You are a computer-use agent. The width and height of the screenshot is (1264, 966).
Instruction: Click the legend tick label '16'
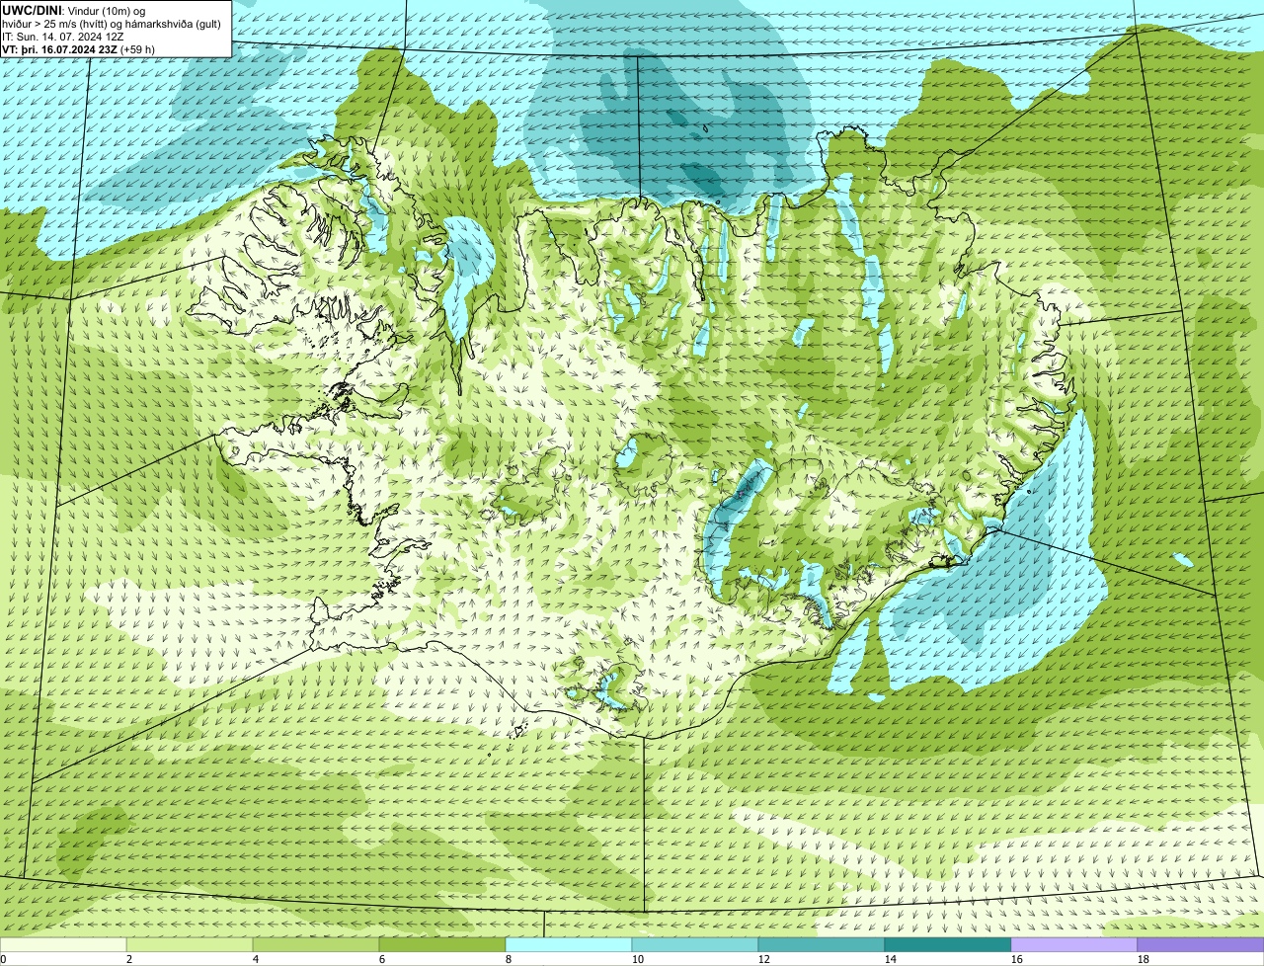click(x=1017, y=959)
